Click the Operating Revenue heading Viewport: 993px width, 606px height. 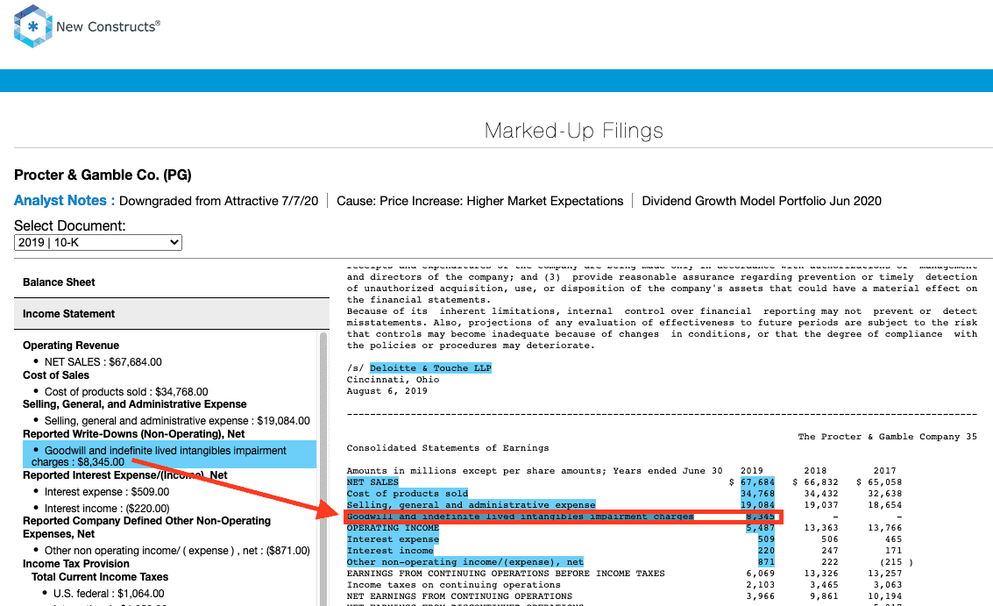tap(71, 346)
